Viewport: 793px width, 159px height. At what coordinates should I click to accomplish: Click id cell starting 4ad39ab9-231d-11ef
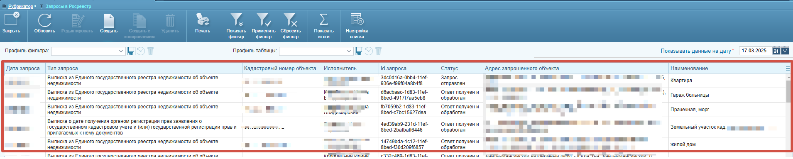[x=409, y=127]
